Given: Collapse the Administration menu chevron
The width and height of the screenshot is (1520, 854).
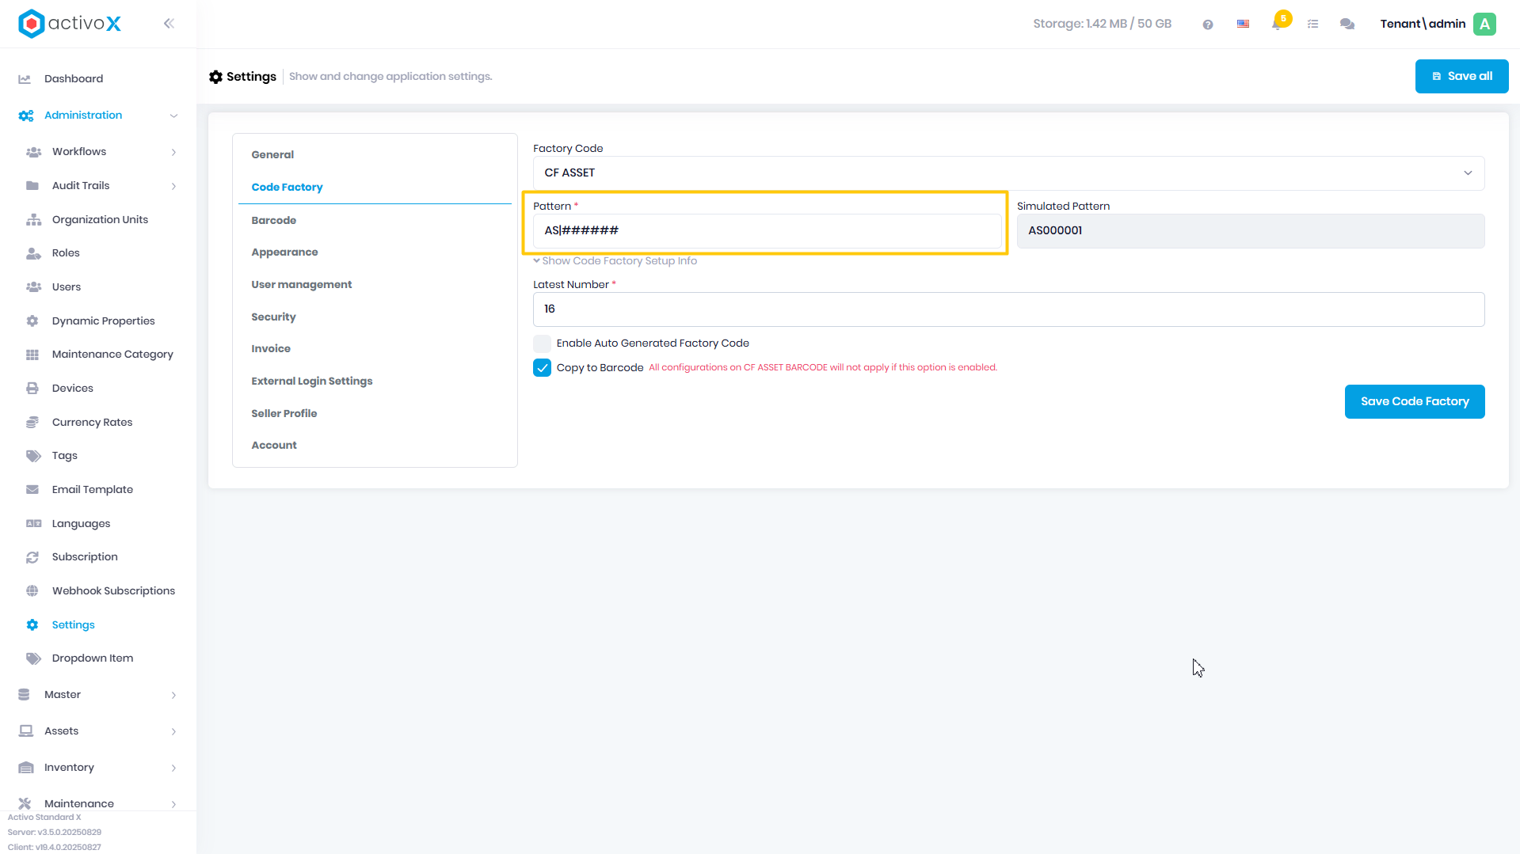Looking at the screenshot, I should [x=173, y=116].
